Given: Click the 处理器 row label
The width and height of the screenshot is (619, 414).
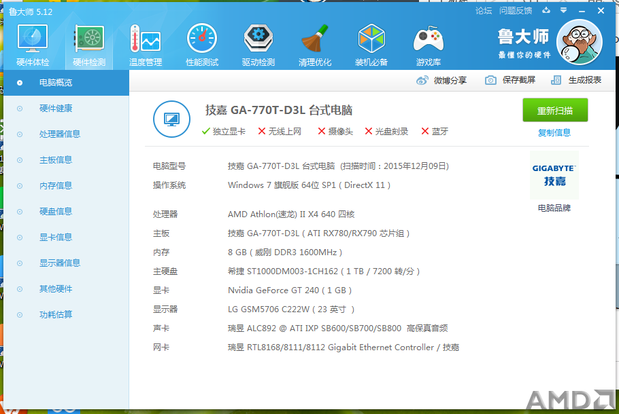Looking at the screenshot, I should pyautogui.click(x=165, y=214).
